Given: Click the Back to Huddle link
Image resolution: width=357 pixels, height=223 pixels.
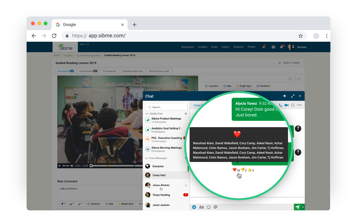Looking at the screenshot, I should point(289,63).
